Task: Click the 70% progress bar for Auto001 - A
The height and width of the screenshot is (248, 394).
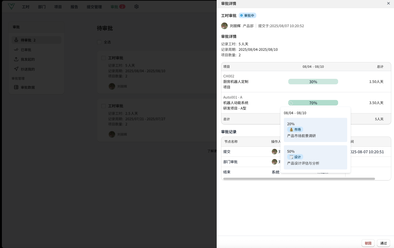Action: tap(313, 103)
